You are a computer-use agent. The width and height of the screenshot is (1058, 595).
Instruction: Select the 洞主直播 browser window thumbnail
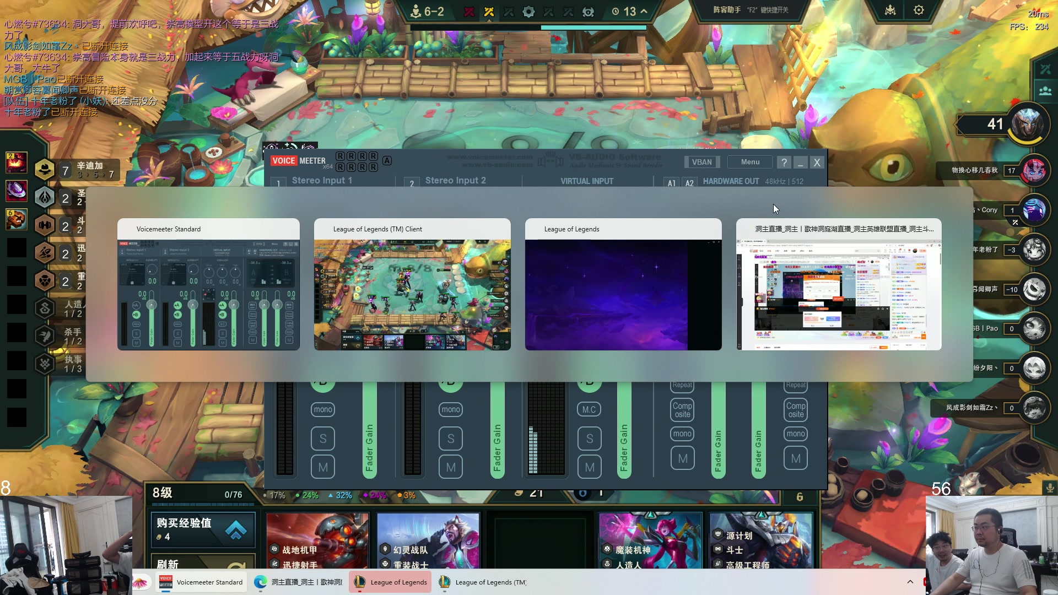coord(839,284)
